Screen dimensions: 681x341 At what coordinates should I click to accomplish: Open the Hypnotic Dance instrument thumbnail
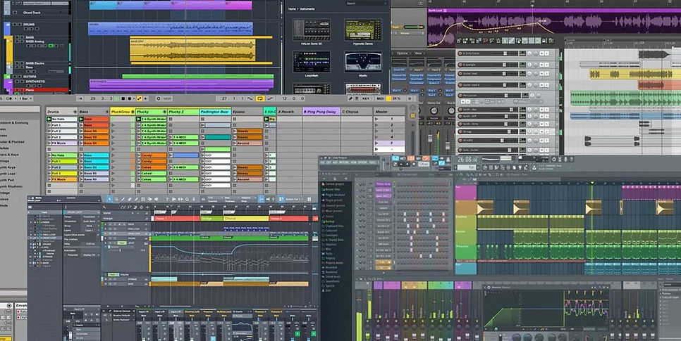(x=363, y=30)
